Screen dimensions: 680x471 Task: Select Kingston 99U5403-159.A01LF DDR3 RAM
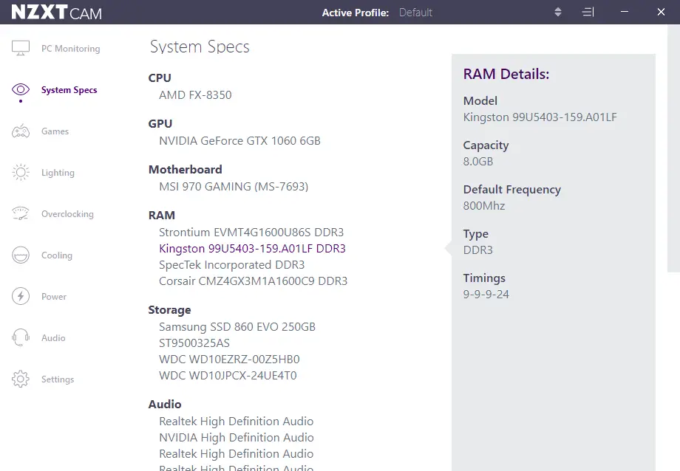[x=252, y=249]
